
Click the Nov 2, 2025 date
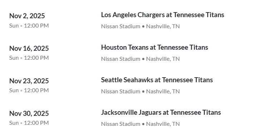pyautogui.click(x=27, y=16)
